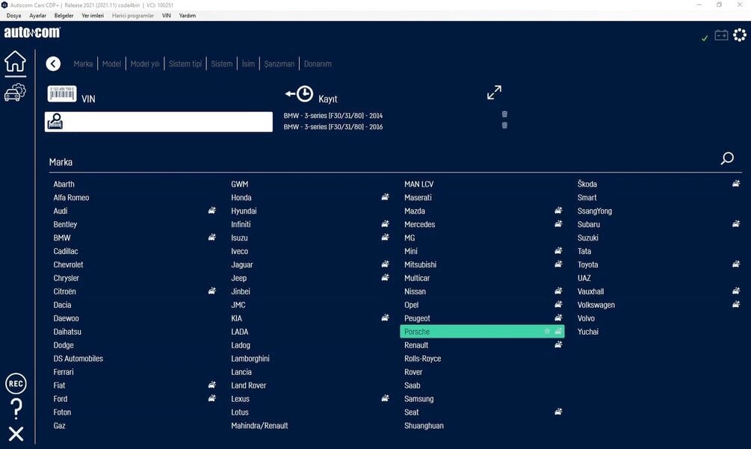Select the Sistem tipi breadcrumb tab
The height and width of the screenshot is (449, 751).
pos(185,64)
